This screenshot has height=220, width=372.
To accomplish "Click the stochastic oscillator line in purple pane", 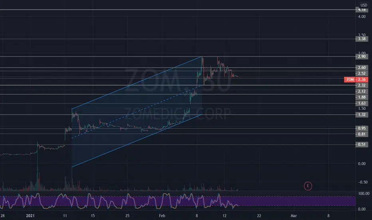I will 119,201.
